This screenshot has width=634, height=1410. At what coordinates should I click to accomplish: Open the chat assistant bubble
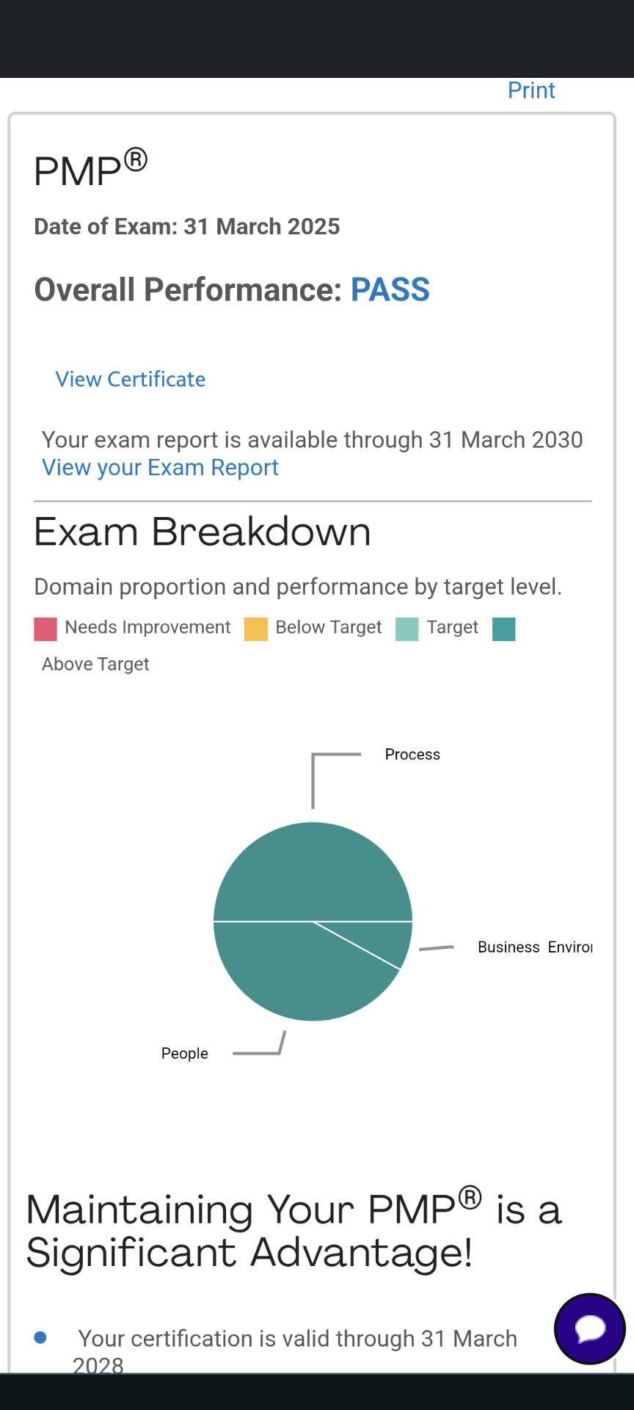(x=589, y=1329)
